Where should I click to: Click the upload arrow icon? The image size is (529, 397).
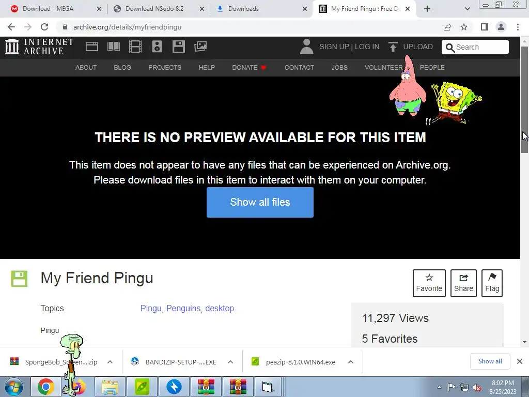pos(393,47)
